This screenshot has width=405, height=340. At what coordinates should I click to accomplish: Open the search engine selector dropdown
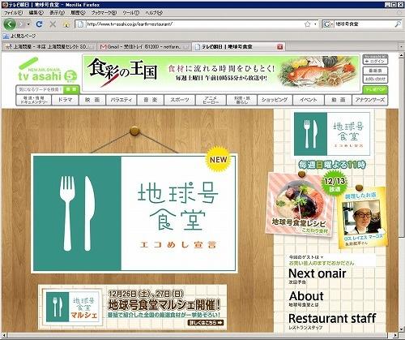click(327, 24)
